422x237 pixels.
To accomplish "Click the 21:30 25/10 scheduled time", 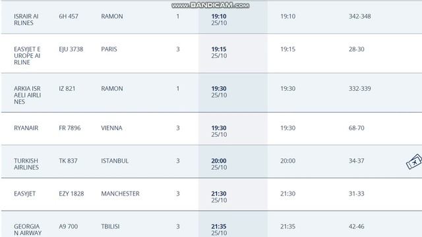I will pyautogui.click(x=219, y=197).
